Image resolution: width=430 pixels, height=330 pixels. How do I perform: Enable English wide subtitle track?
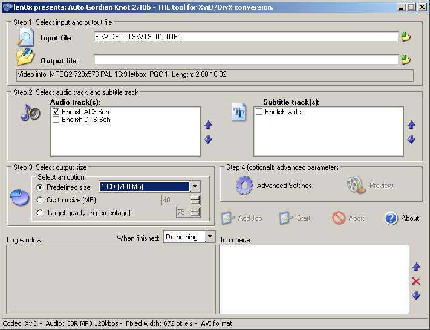[x=259, y=112]
